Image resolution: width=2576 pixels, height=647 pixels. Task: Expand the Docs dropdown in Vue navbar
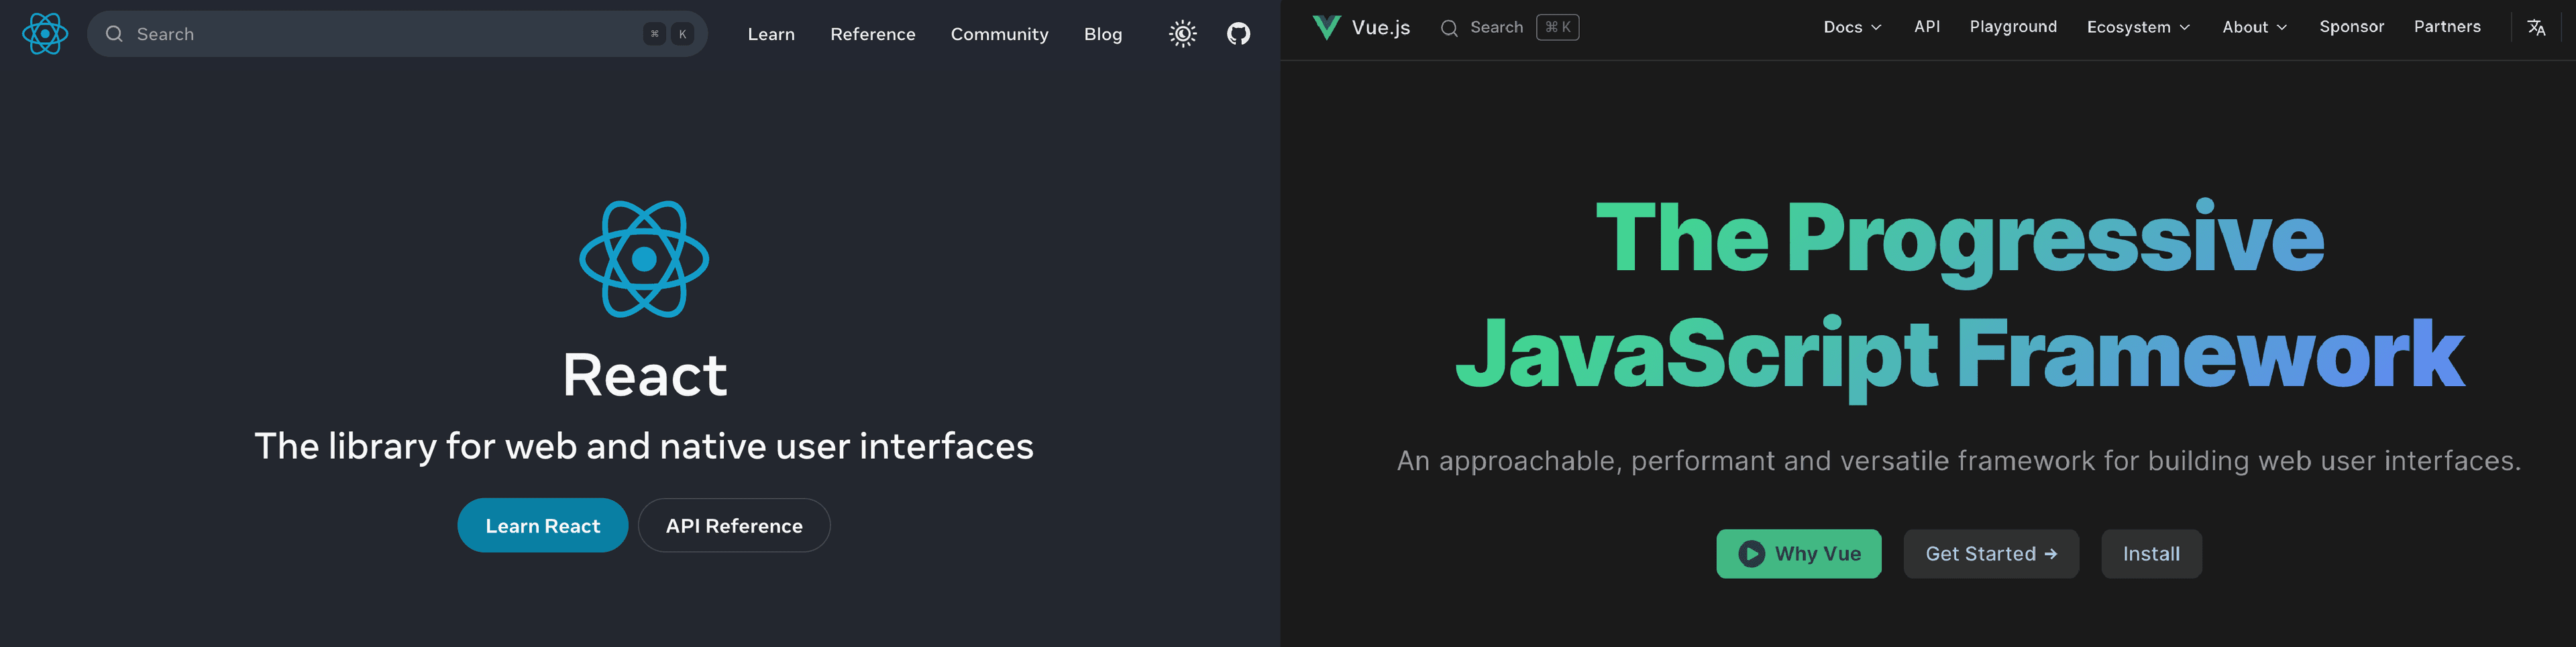click(x=1852, y=27)
